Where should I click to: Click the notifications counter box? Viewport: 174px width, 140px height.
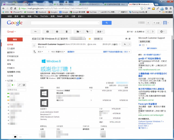[148, 23]
